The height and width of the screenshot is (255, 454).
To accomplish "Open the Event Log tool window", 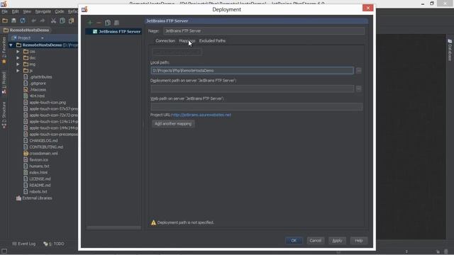I will coord(23,244).
